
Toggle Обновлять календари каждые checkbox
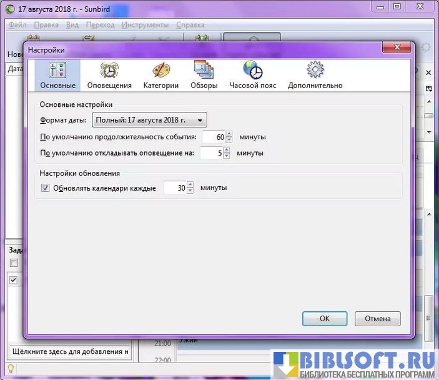tap(45, 187)
